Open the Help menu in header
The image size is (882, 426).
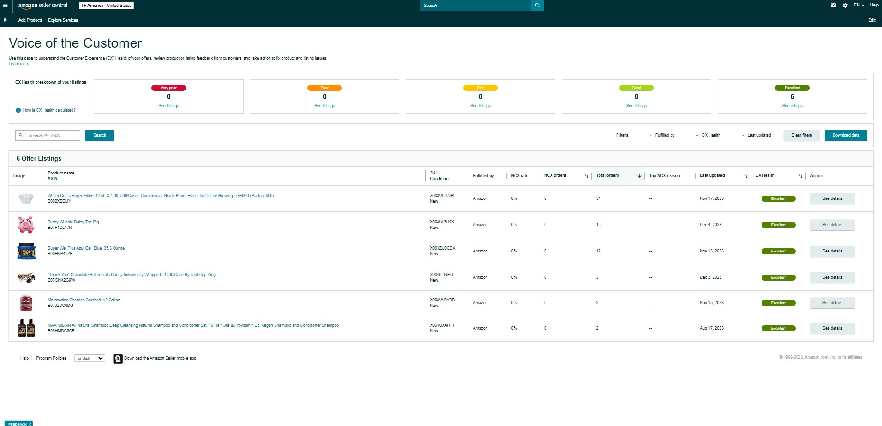pos(874,6)
